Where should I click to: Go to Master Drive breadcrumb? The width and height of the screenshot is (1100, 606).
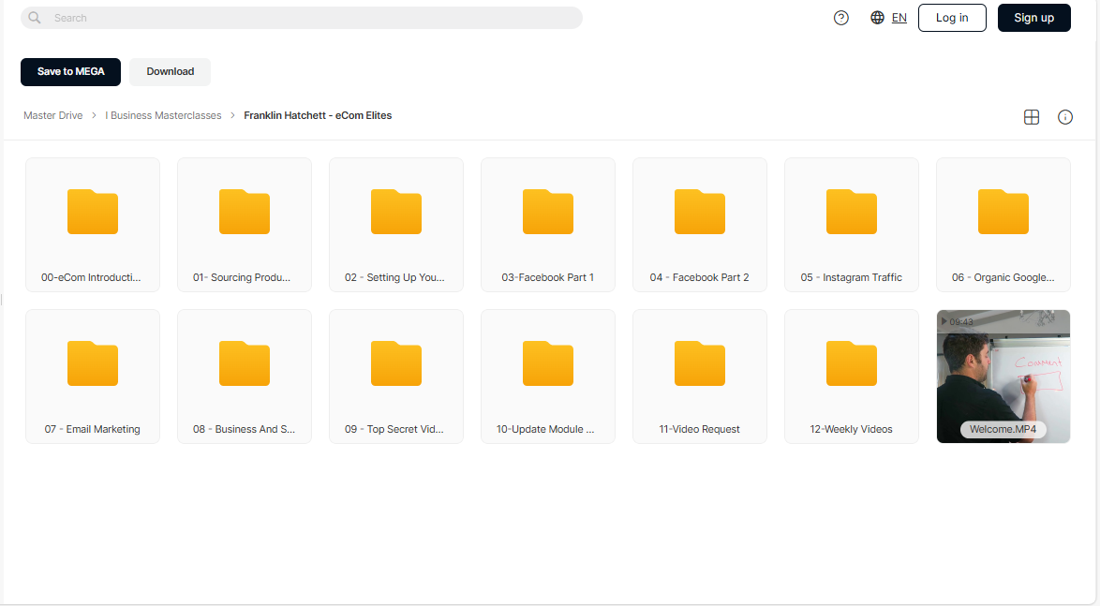[53, 115]
